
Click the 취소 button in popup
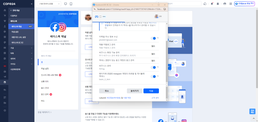point(107,91)
